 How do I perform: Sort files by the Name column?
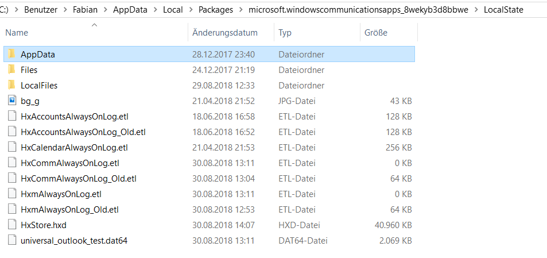(x=17, y=33)
